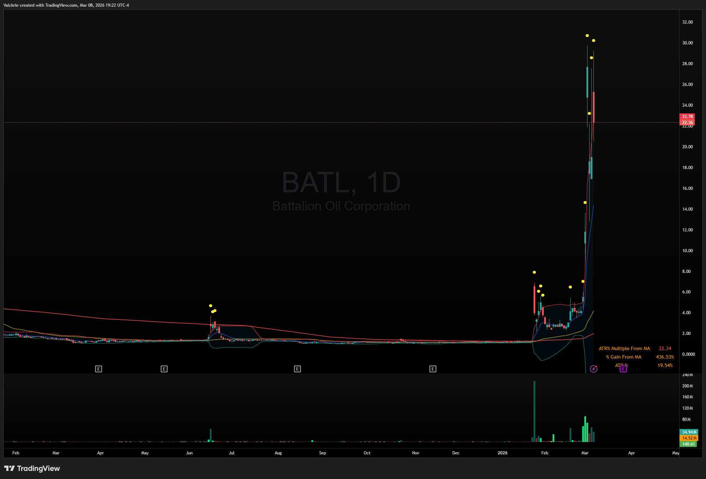706x479 pixels.
Task: Click the earnings E marker near August
Action: [x=297, y=369]
